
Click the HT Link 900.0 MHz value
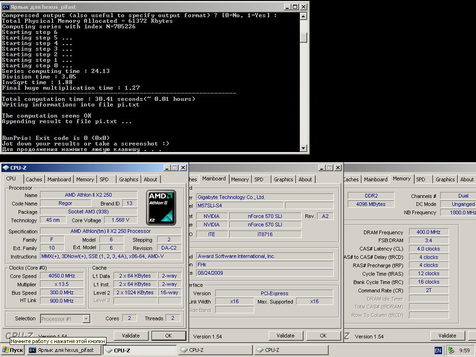click(62, 301)
